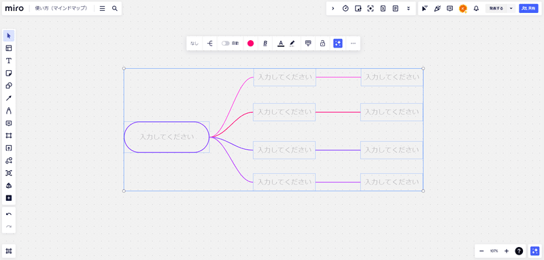Select the Mind map tool

[9, 173]
